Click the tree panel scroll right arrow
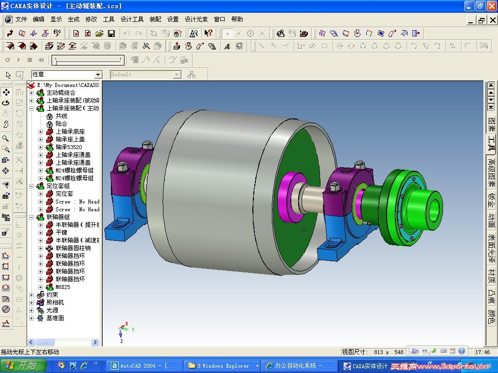The image size is (498, 373). pyautogui.click(x=95, y=342)
